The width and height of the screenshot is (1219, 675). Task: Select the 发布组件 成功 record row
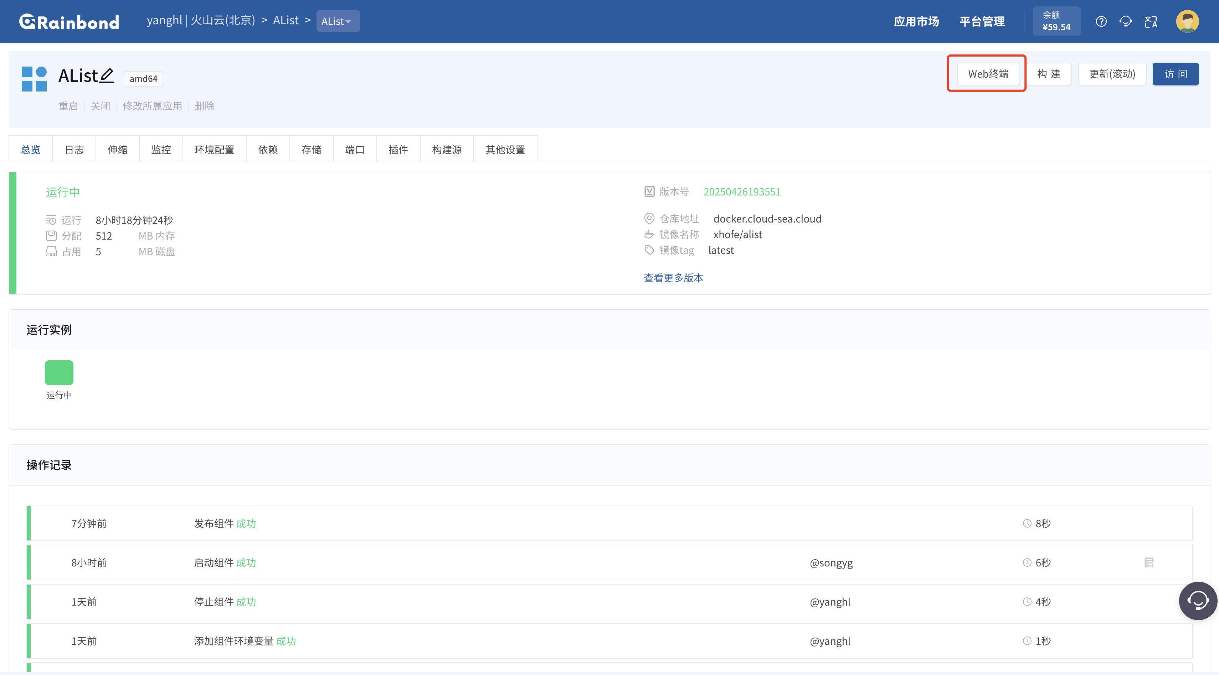(x=609, y=523)
